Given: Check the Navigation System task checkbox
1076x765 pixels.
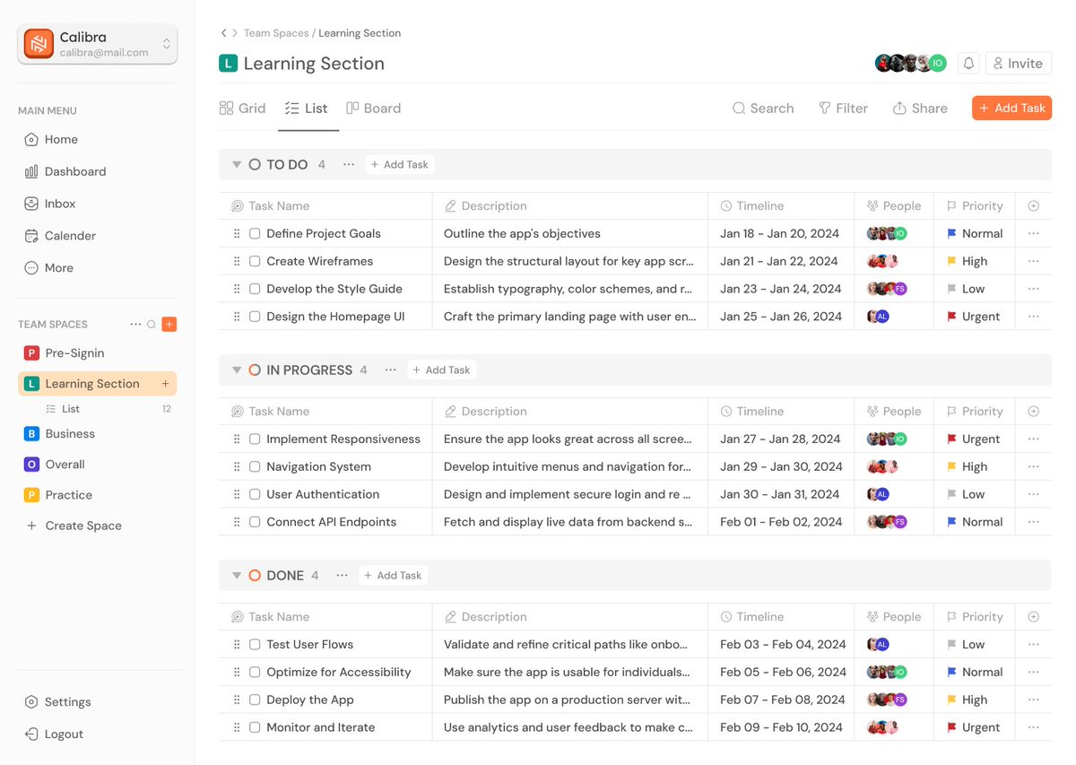Looking at the screenshot, I should pos(255,466).
